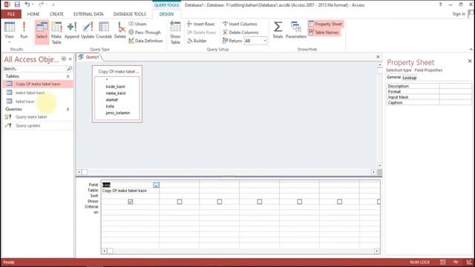Screen dimensions: 475x267
Task: Select Pass-Through query option
Action: point(145,33)
